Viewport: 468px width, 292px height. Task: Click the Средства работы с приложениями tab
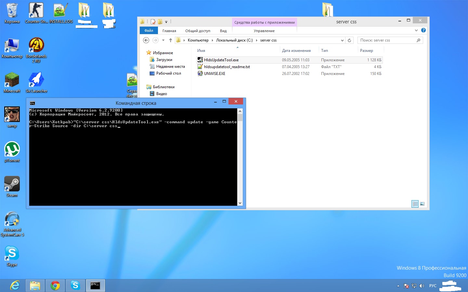[265, 22]
